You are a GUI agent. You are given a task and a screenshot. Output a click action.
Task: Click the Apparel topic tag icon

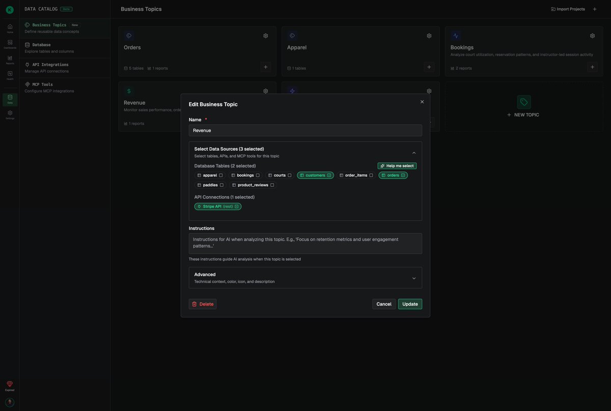pos(292,36)
